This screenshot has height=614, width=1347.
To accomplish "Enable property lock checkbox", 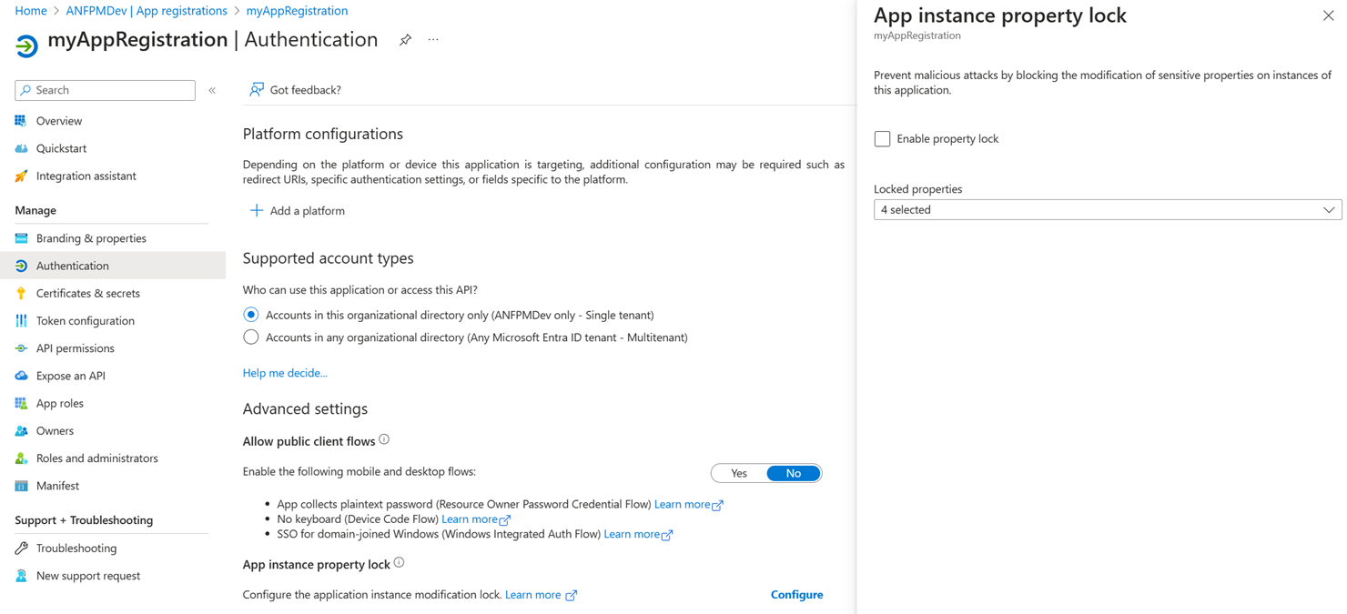I will 882,139.
